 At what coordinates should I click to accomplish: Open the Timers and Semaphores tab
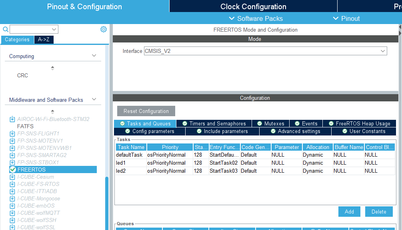pos(214,123)
